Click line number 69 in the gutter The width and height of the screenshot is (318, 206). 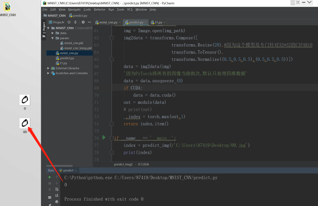pyautogui.click(x=96, y=88)
